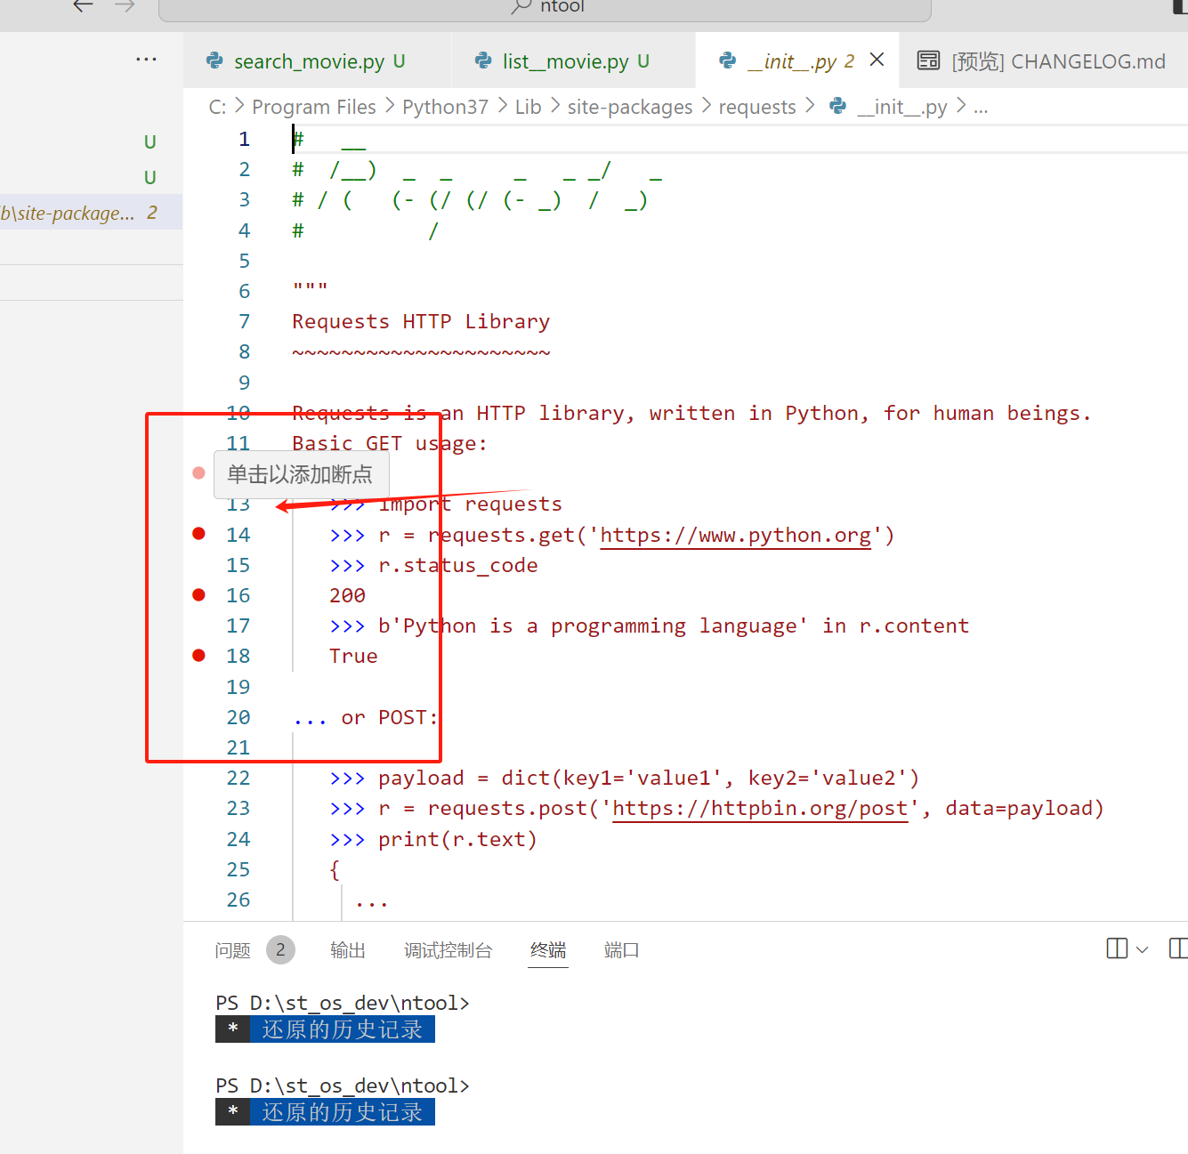Click 'Python37' breadcrumb segment
Viewport: 1188px width, 1154px height.
(x=445, y=107)
